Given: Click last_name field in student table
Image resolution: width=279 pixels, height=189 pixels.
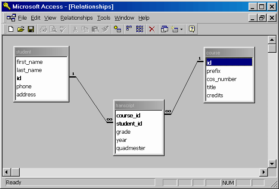Looking at the screenshot, I should pyautogui.click(x=29, y=70).
